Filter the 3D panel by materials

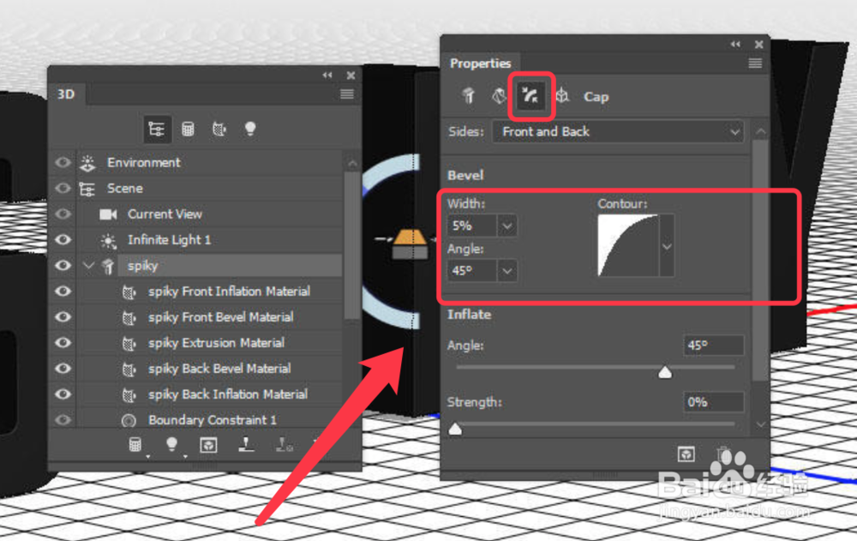[x=219, y=129]
